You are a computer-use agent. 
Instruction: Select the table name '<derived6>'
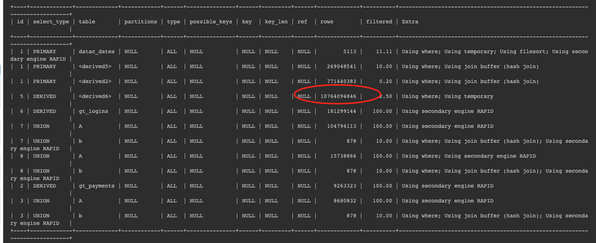pyautogui.click(x=95, y=97)
